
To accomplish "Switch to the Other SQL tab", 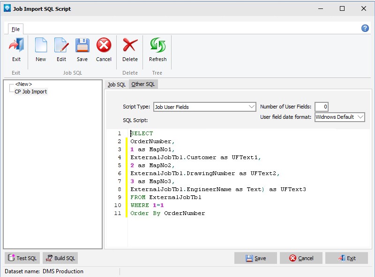I will (x=143, y=84).
